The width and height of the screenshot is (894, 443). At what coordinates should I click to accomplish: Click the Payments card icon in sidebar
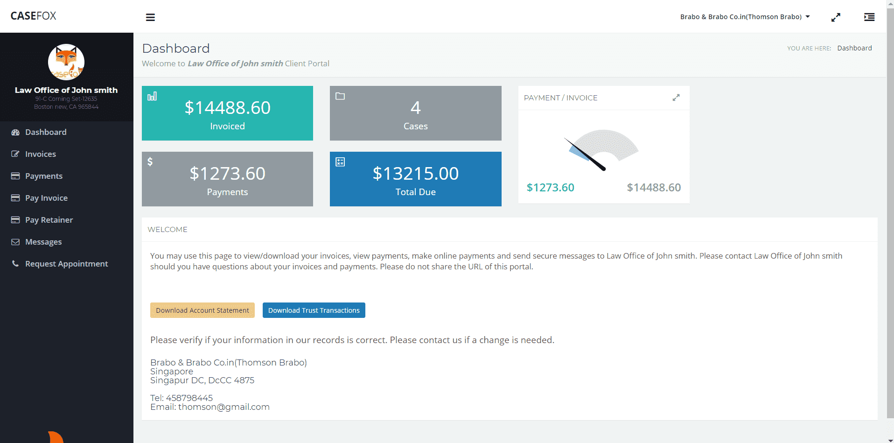coord(15,176)
